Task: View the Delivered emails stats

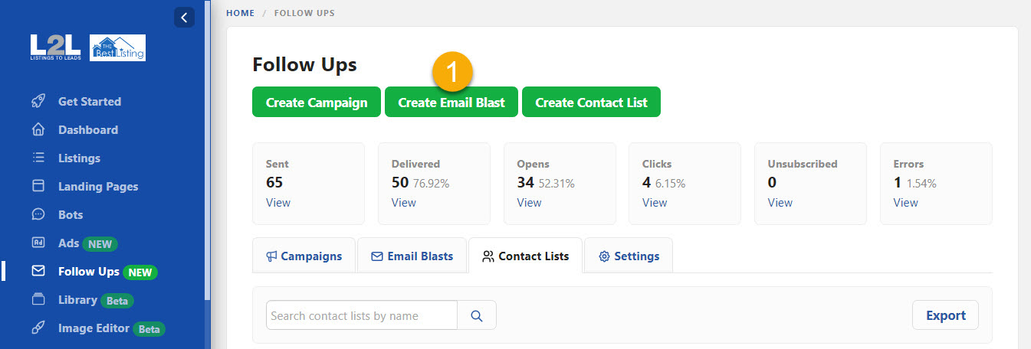Action: [404, 202]
